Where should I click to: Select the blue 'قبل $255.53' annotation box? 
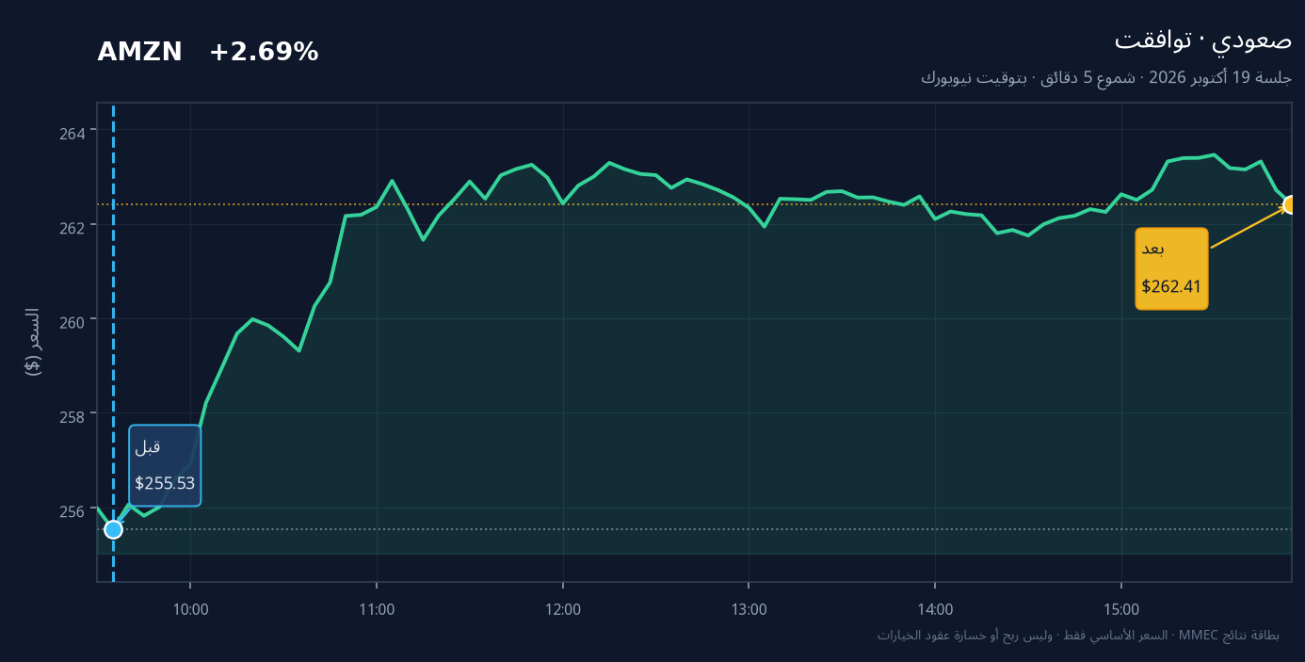[x=165, y=465]
